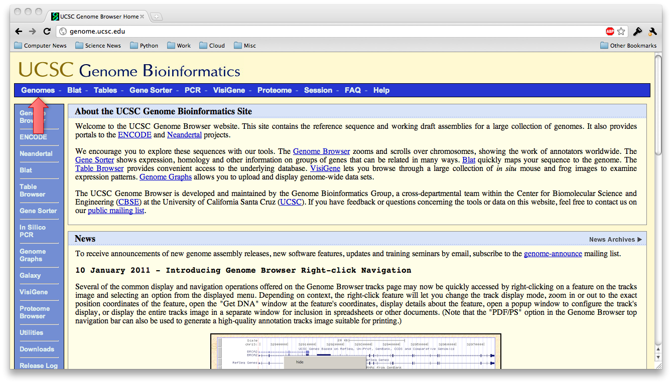Open a new tab button
Image resolution: width=672 pixels, height=384 pixels.
[x=156, y=17]
